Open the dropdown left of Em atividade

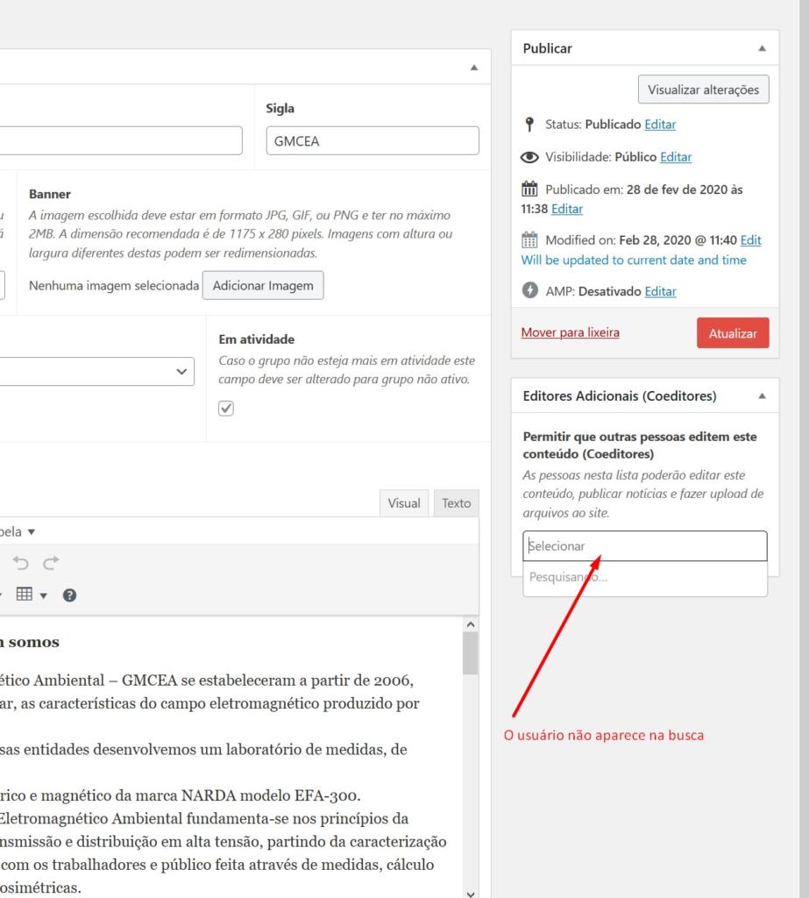pyautogui.click(x=96, y=372)
